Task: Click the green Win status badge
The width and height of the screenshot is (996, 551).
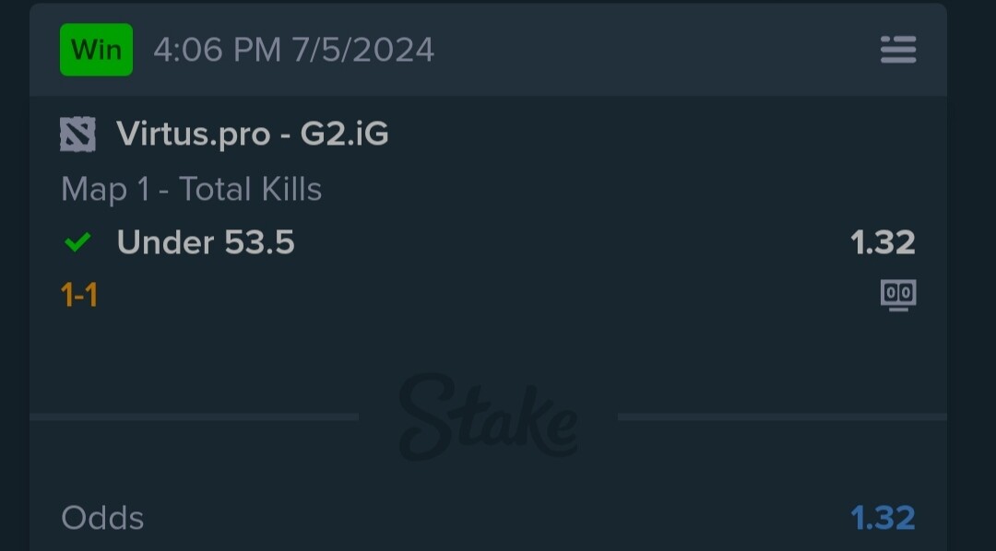Action: click(97, 50)
